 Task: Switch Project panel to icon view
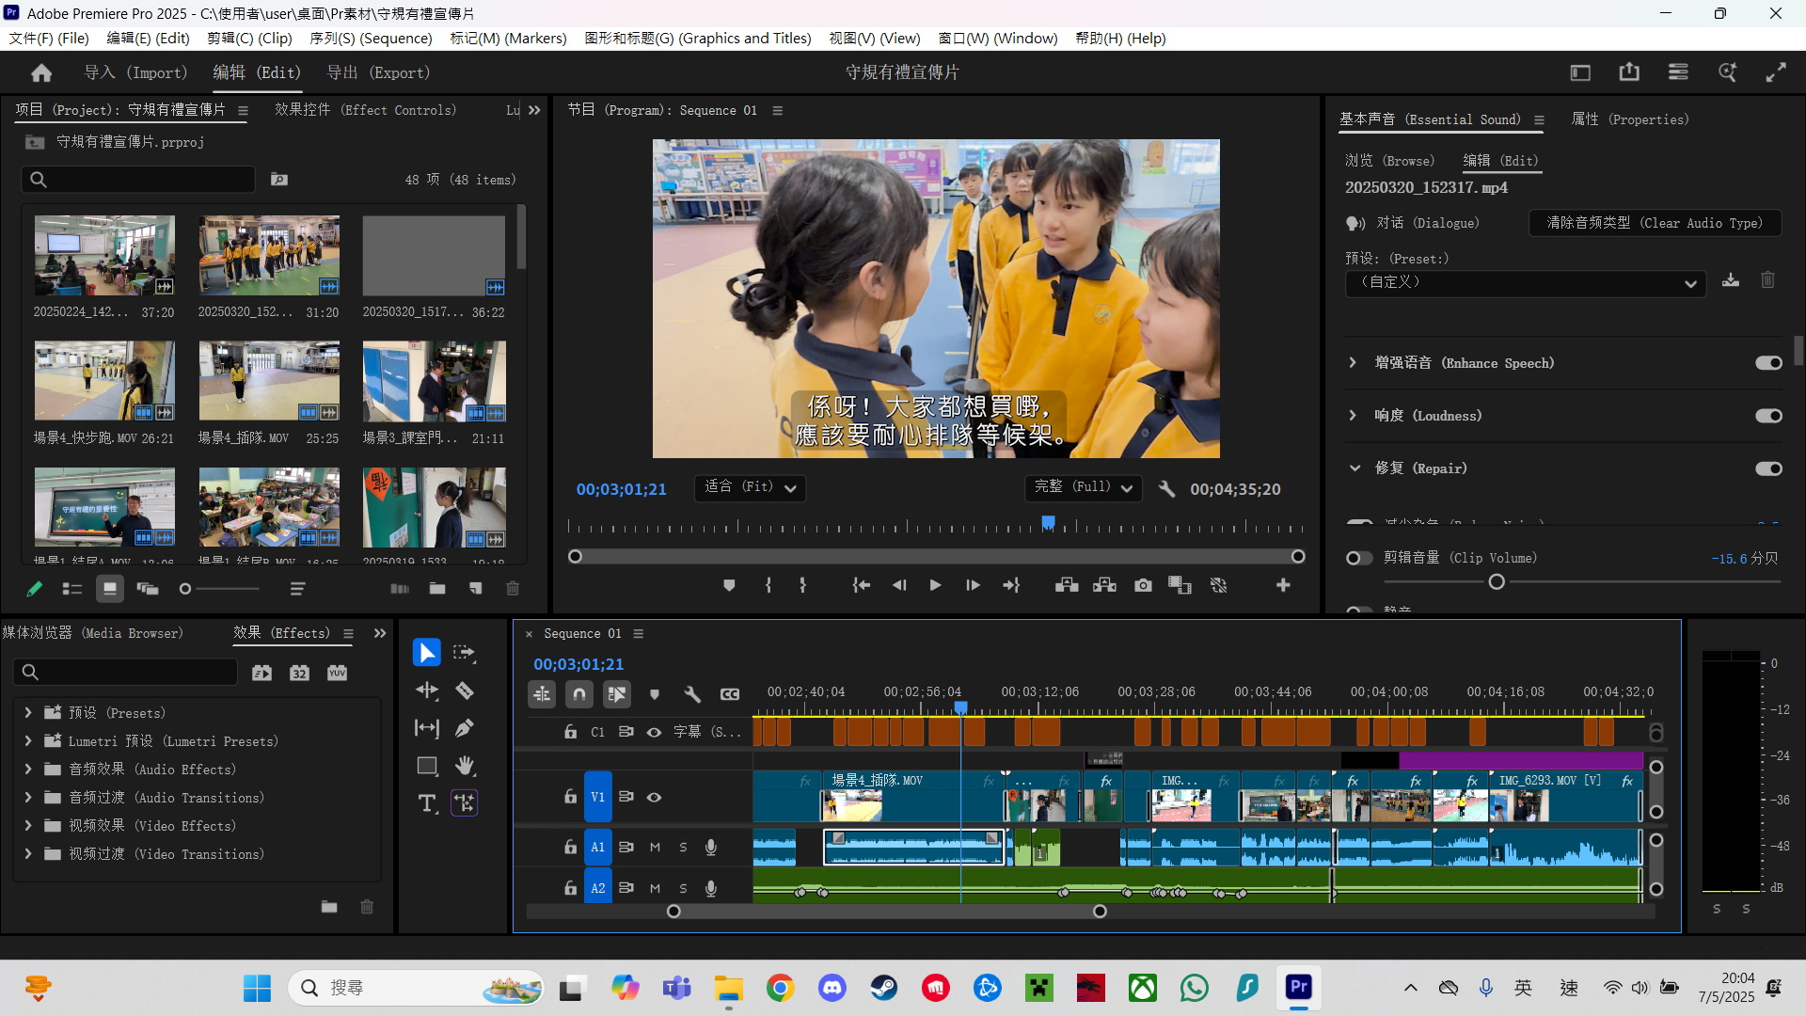pos(109,589)
